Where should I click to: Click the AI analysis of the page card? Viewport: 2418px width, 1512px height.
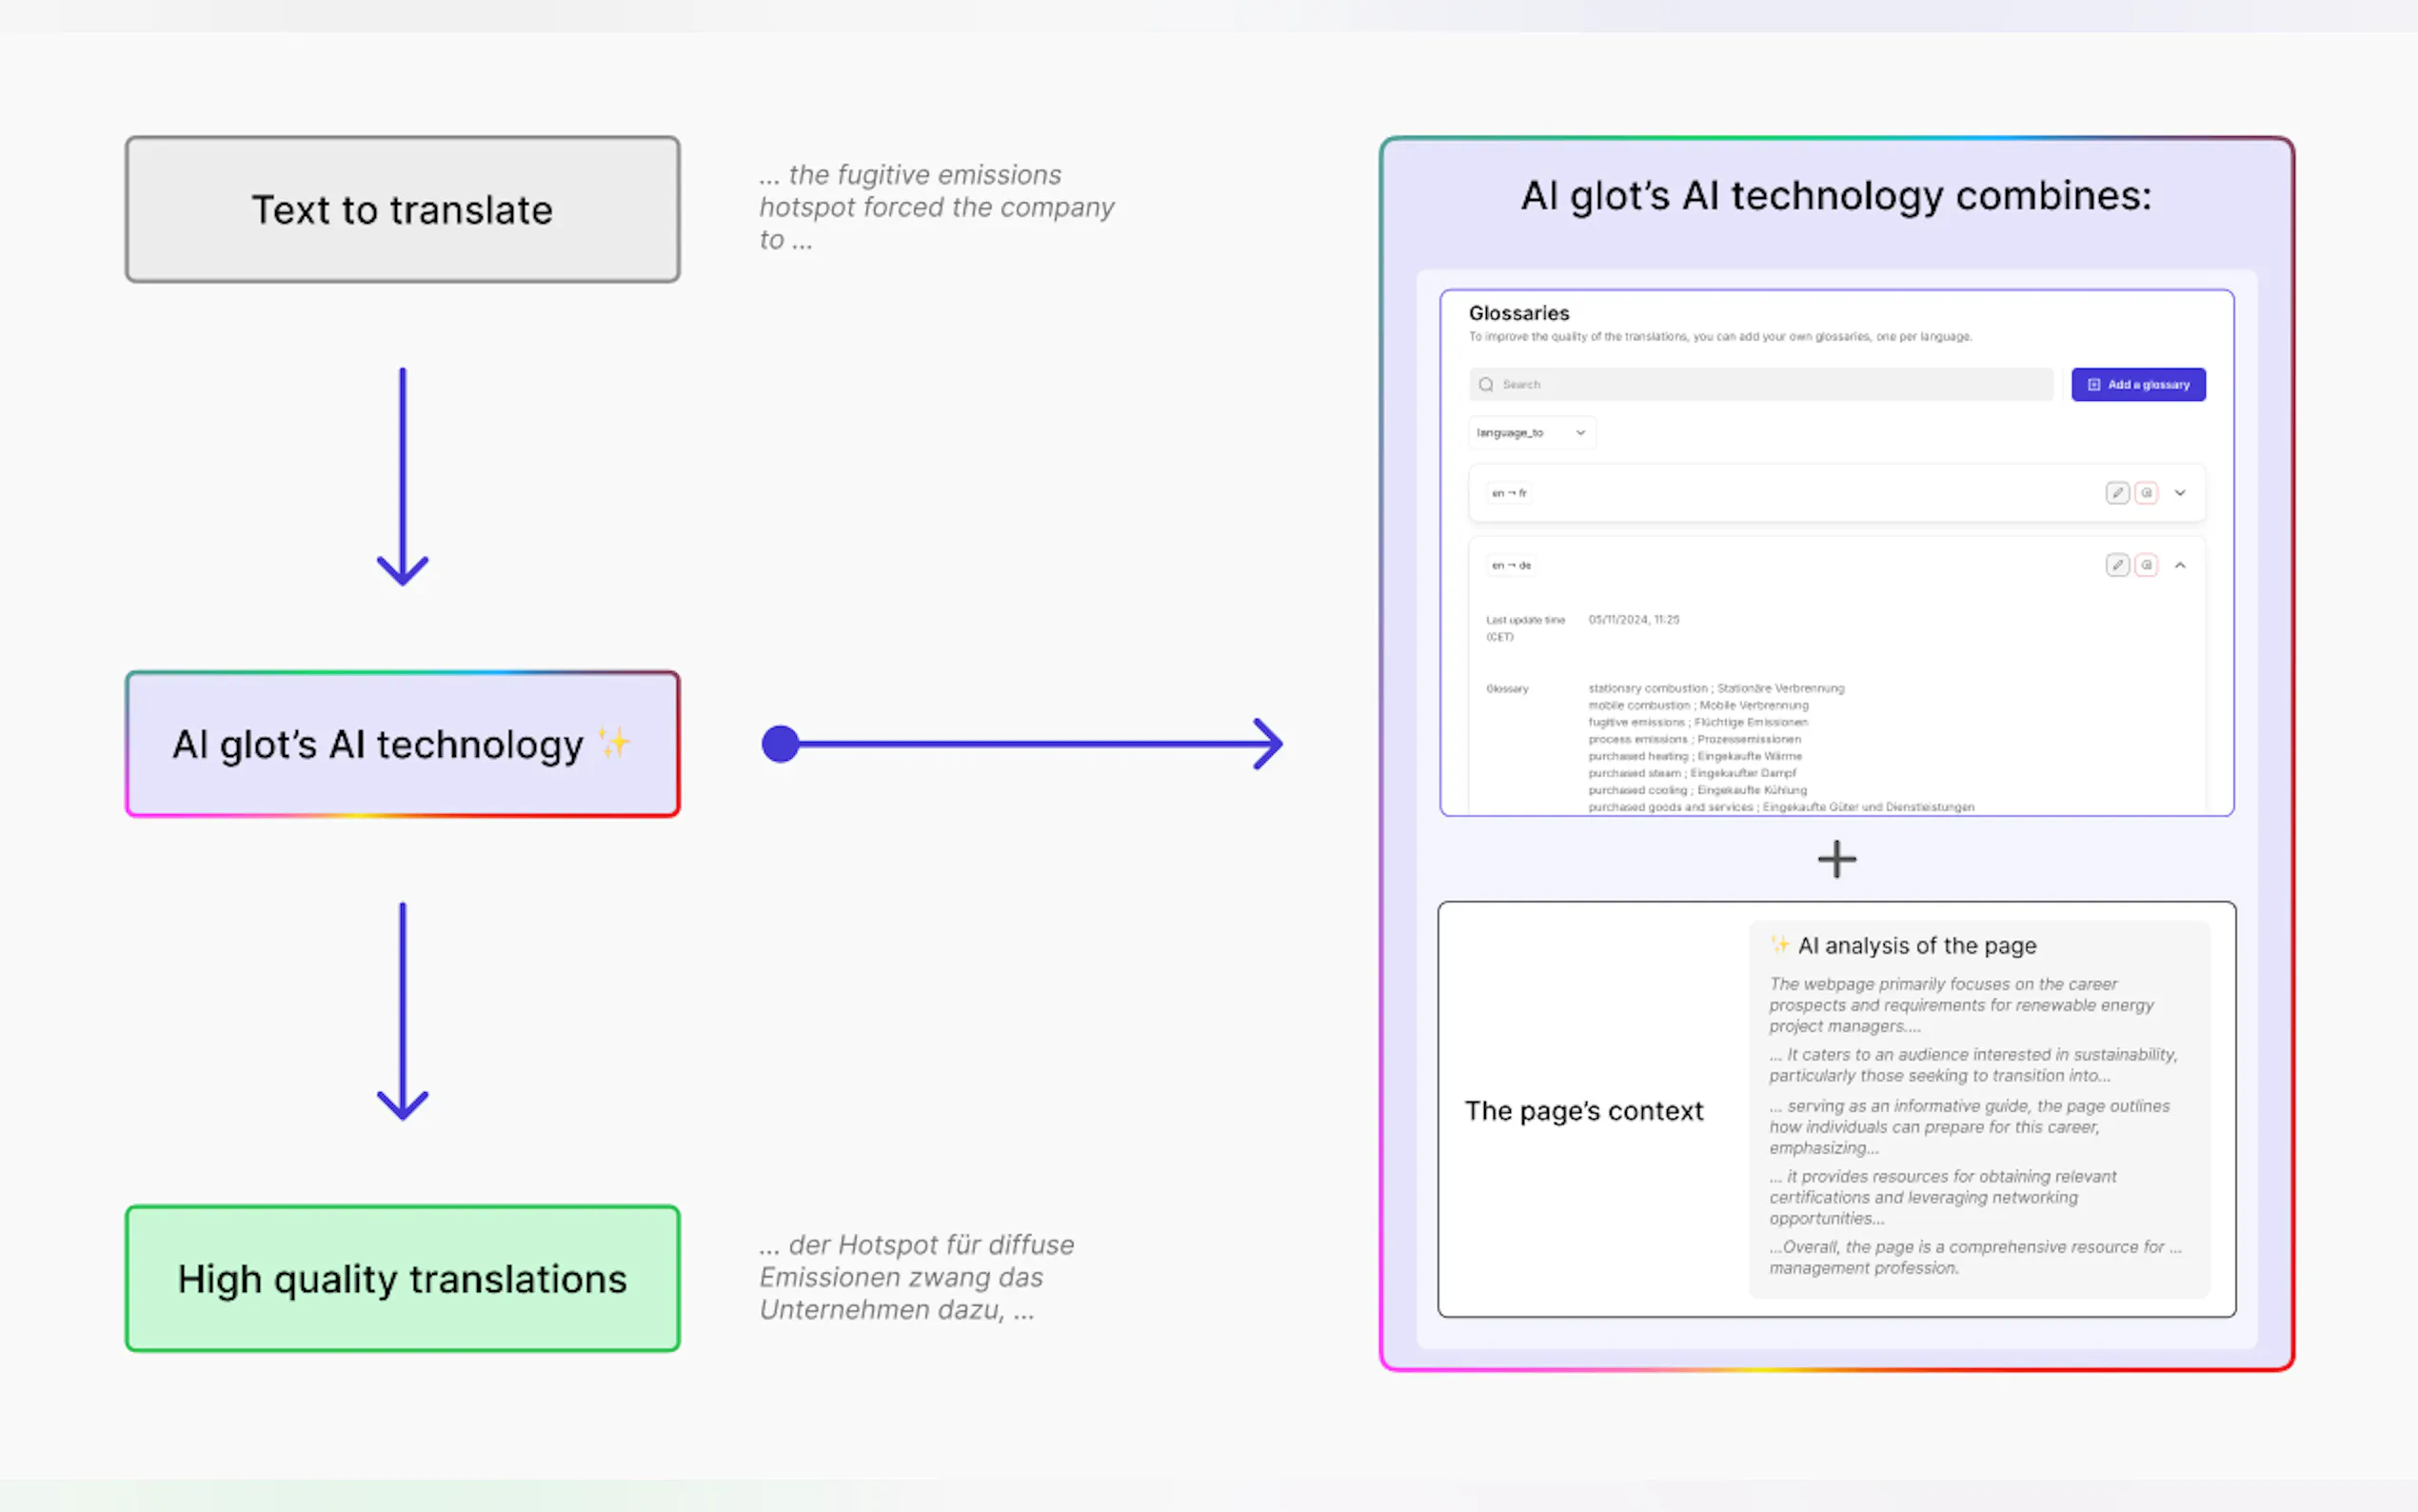[x=1978, y=1108]
